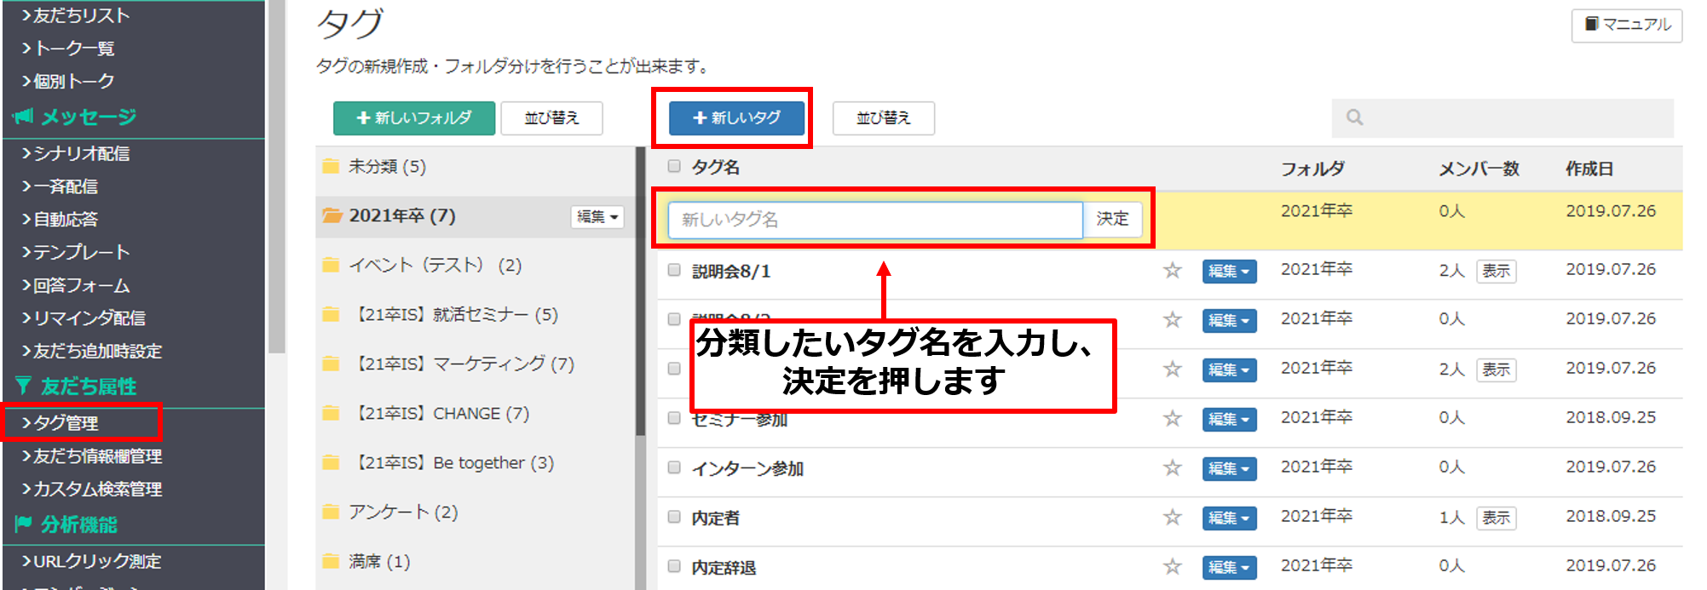Click the folder icon for マーケティング (7)

pyautogui.click(x=331, y=364)
